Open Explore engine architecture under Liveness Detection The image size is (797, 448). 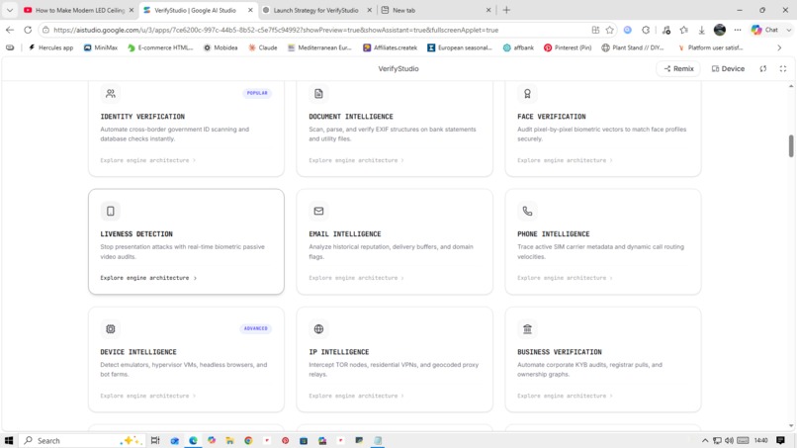tap(148, 278)
